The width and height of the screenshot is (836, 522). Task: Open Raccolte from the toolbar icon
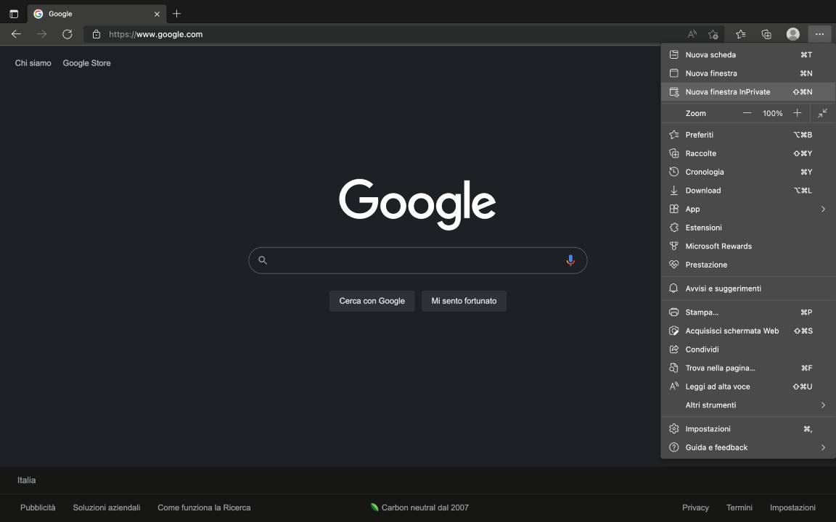(766, 34)
